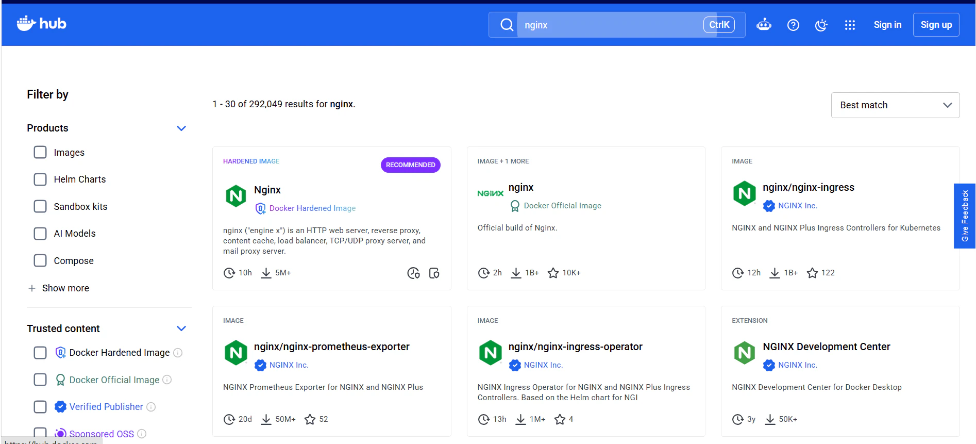The height and width of the screenshot is (444, 976).
Task: Open the Give Feedback side tab
Action: pyautogui.click(x=965, y=216)
